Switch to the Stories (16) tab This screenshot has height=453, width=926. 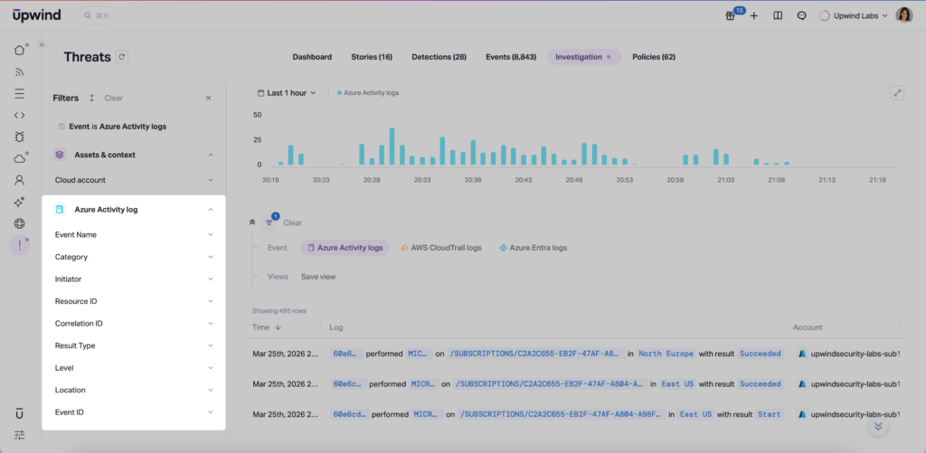click(372, 57)
